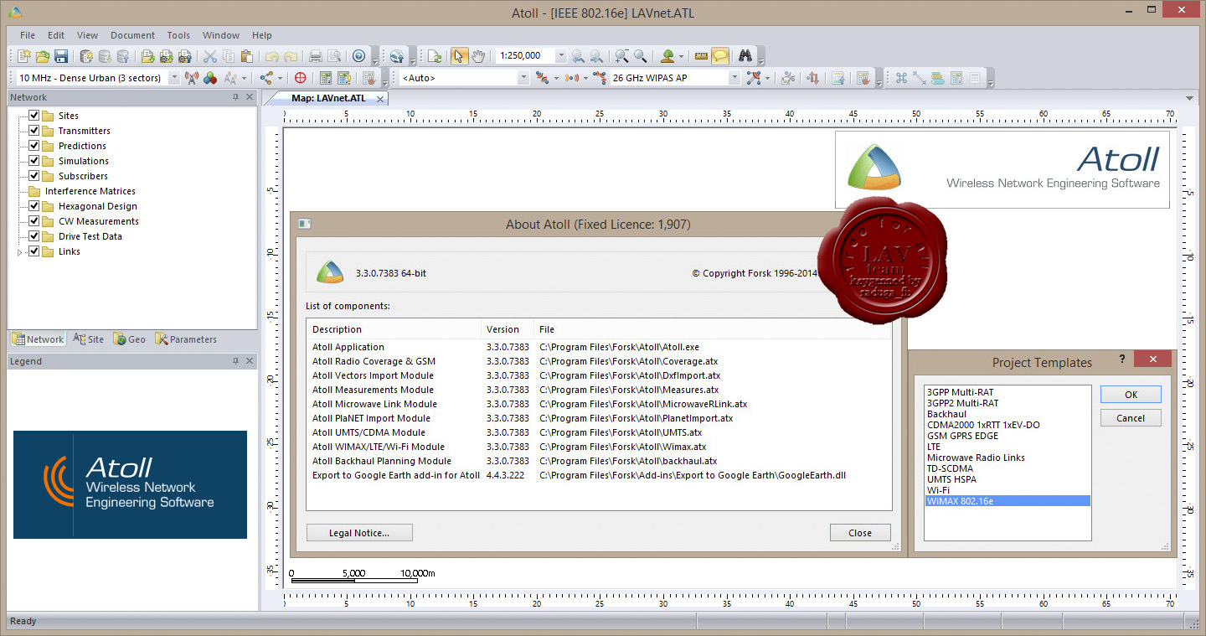Switch to the Geo tab

pyautogui.click(x=129, y=339)
